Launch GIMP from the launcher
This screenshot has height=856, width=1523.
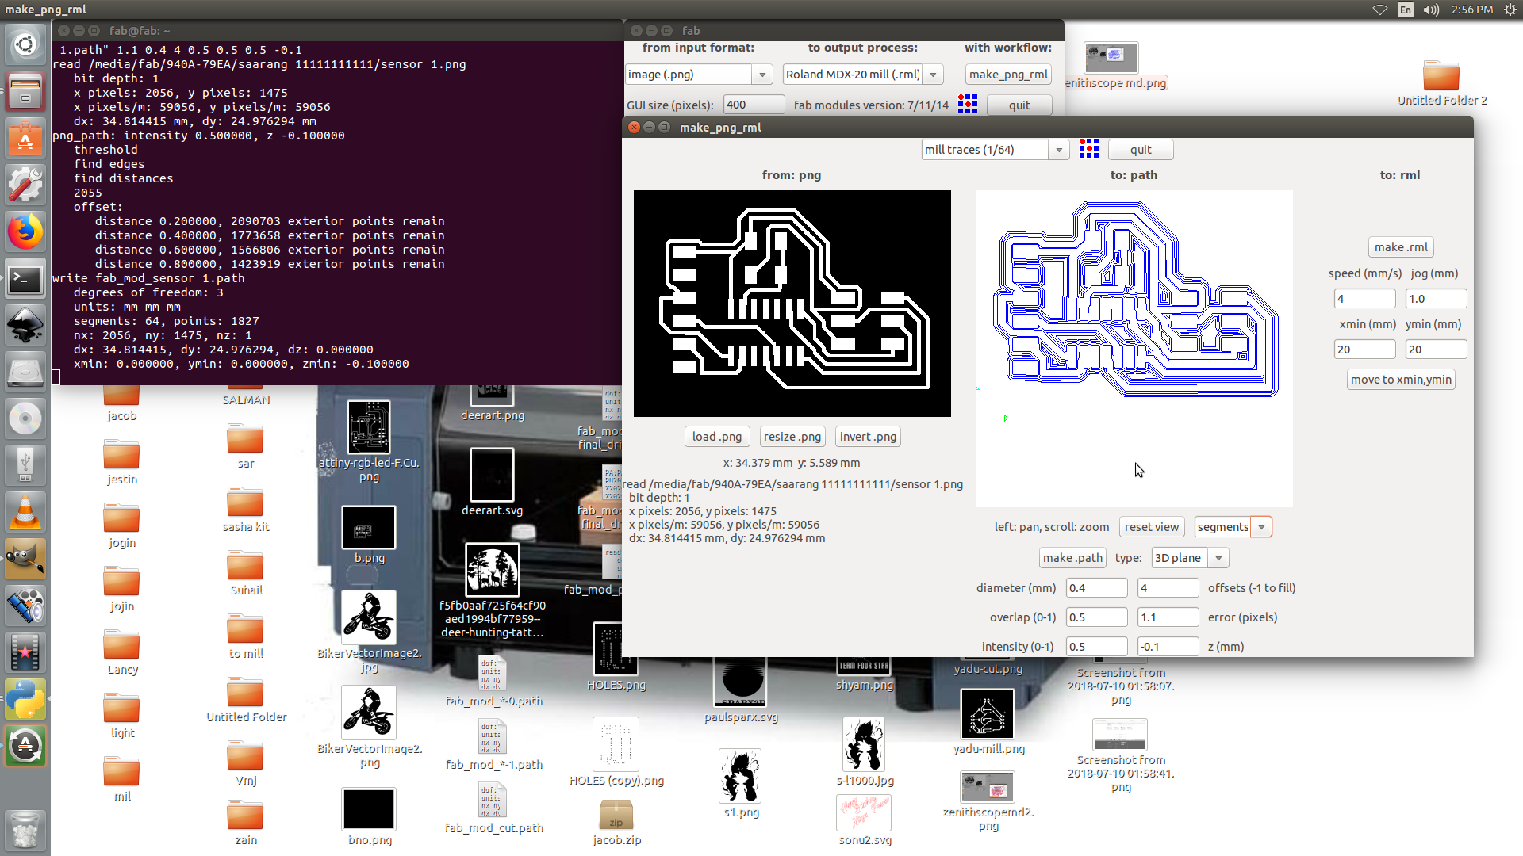coord(25,559)
